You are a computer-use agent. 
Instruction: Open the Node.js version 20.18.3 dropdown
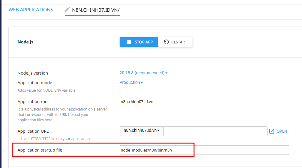143,73
